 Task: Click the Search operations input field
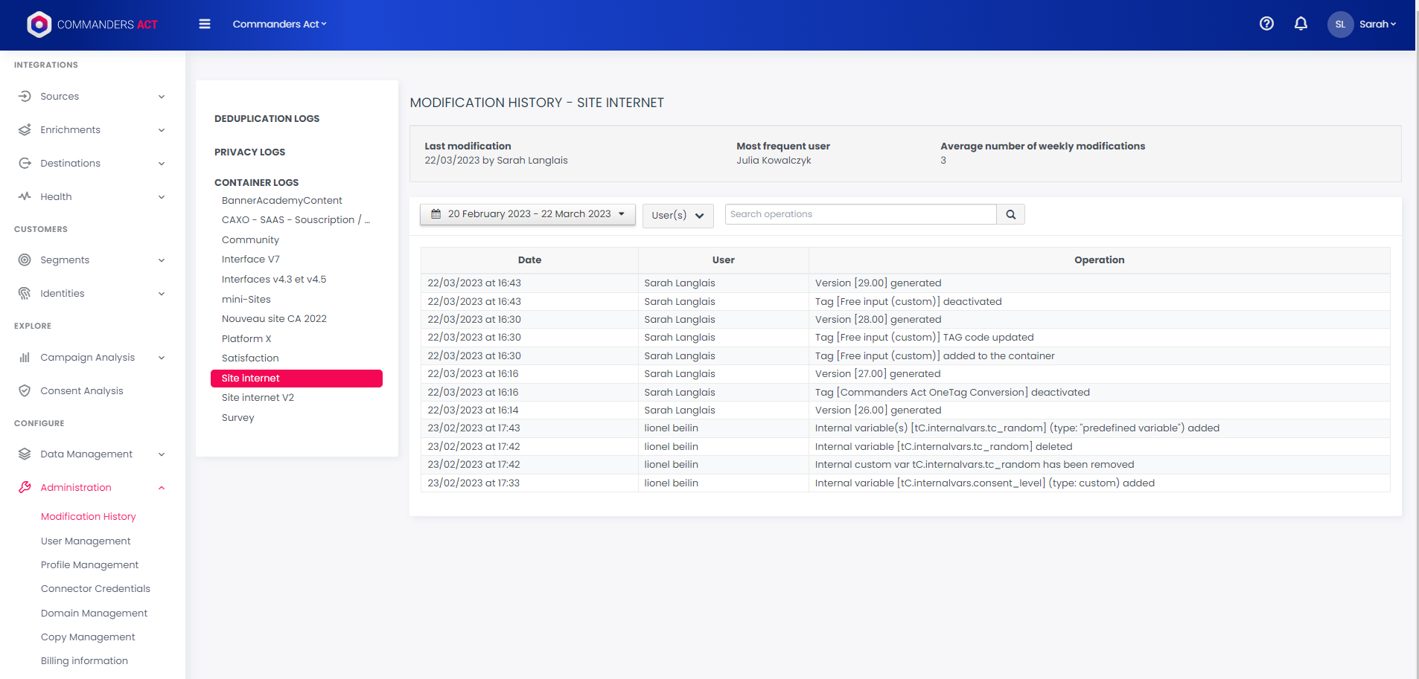click(x=860, y=214)
